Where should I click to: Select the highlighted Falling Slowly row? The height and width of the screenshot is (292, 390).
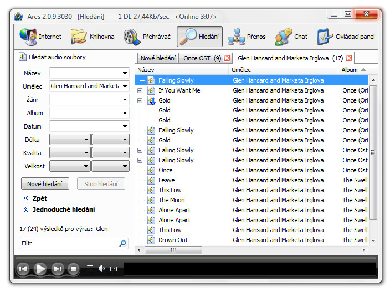(x=252, y=80)
